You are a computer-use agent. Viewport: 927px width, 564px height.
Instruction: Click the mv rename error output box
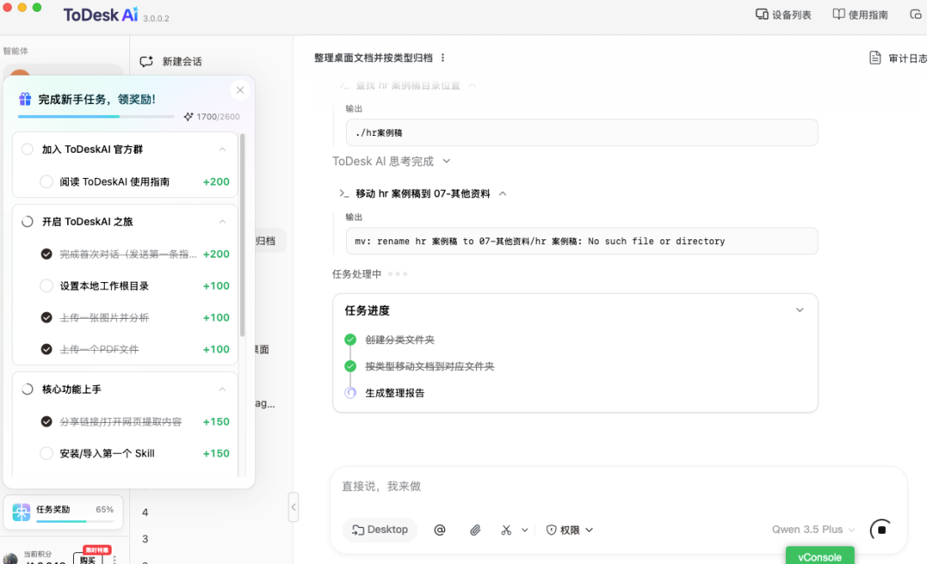(582, 241)
